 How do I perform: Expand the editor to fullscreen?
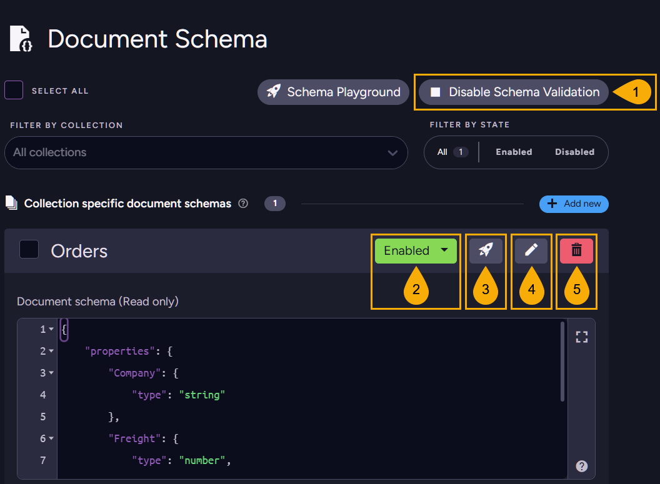581,337
